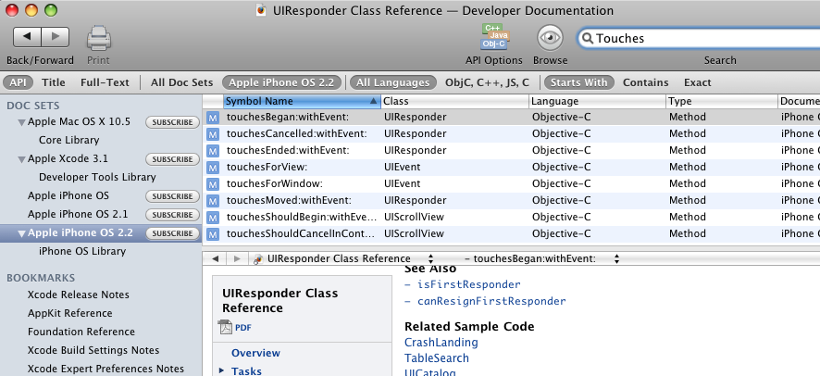
Task: Select the Full-Text search scope
Action: 105,82
